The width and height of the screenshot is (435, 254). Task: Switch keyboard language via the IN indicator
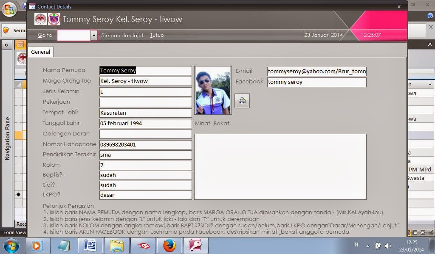point(356,246)
